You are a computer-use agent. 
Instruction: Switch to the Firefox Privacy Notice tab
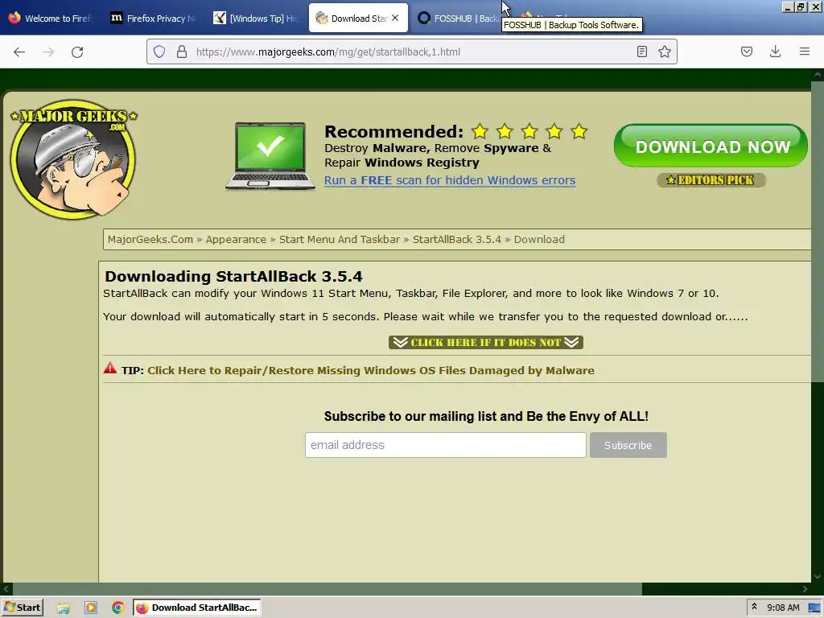tap(152, 18)
